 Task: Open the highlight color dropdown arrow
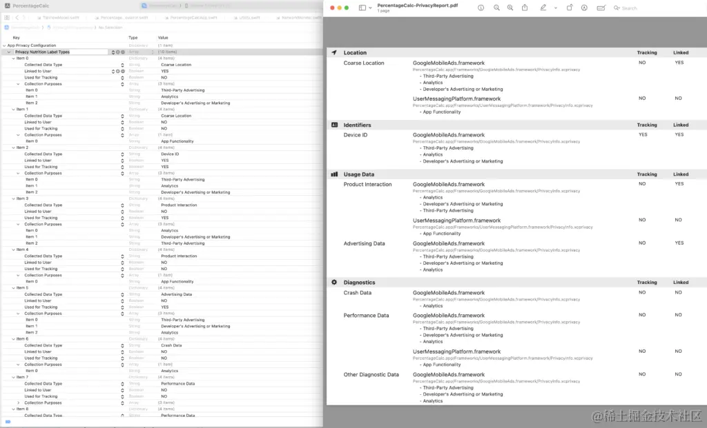point(556,8)
